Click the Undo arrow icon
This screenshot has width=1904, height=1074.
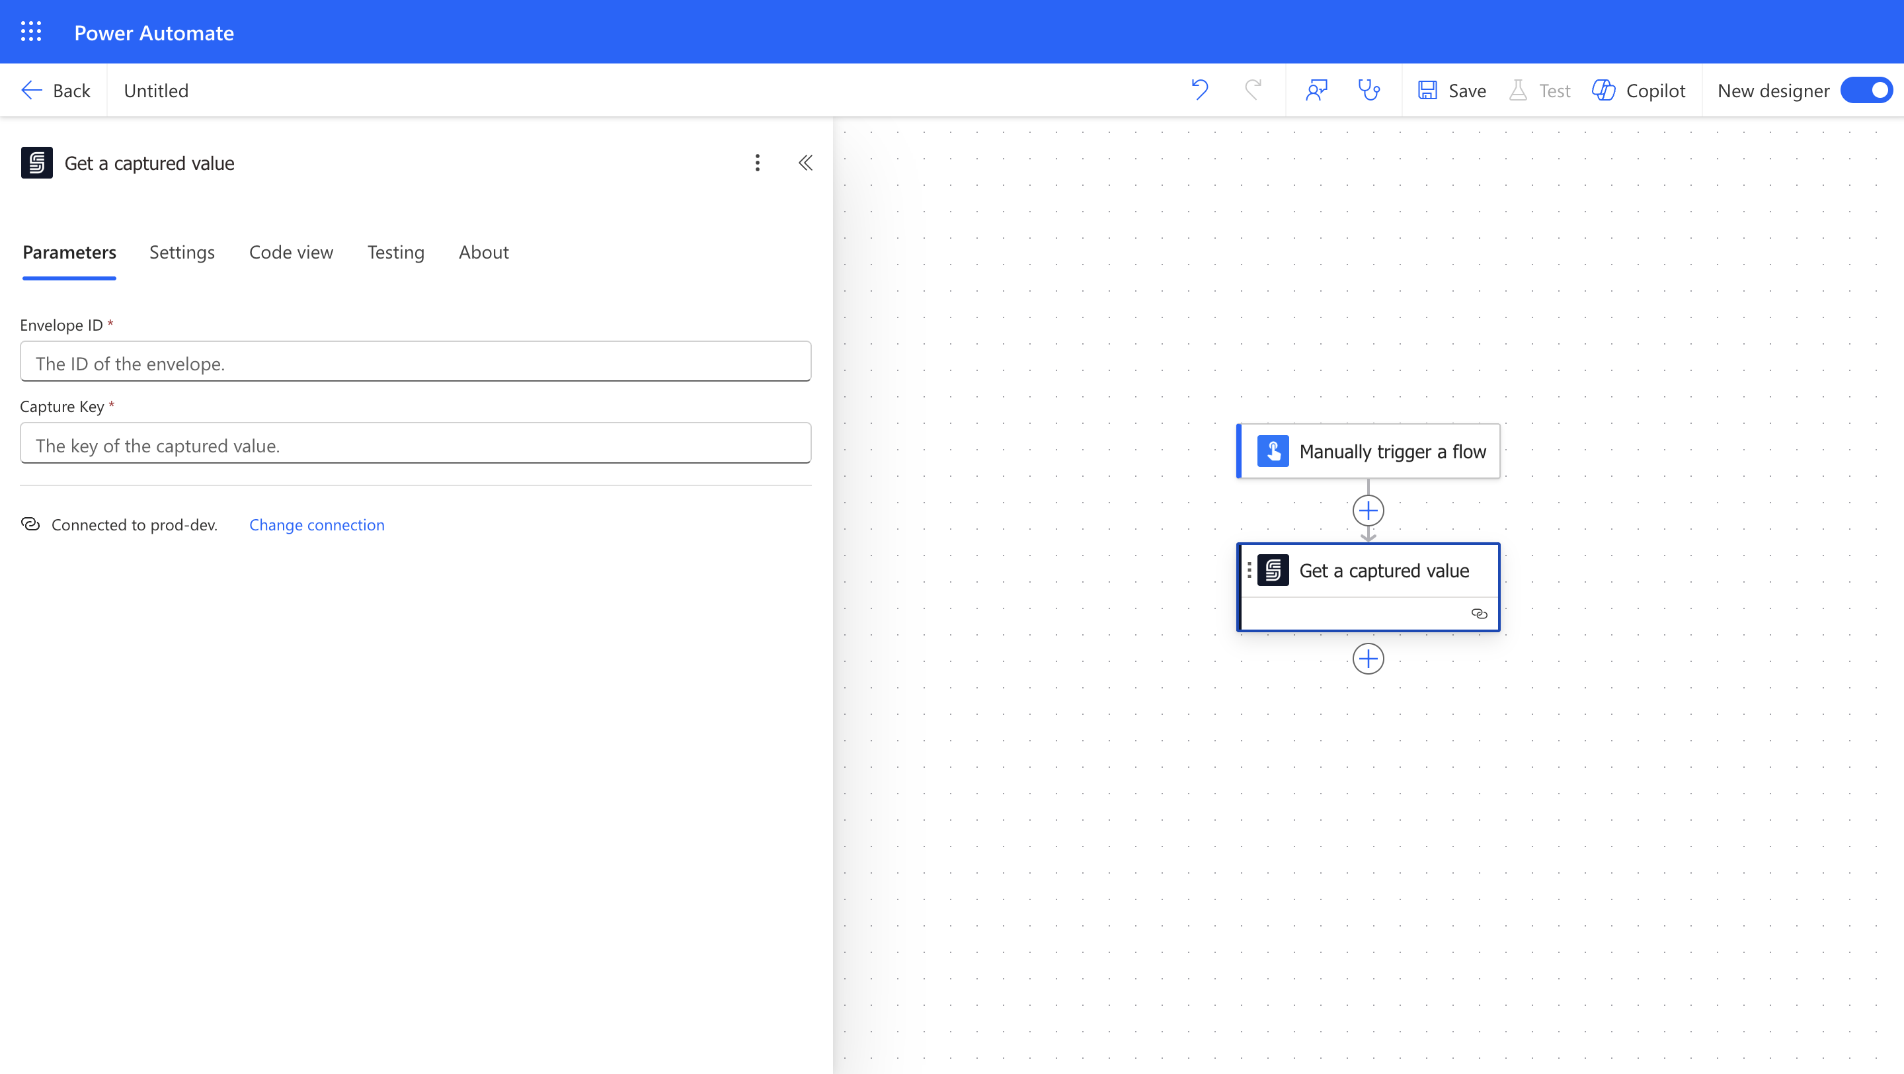point(1200,90)
